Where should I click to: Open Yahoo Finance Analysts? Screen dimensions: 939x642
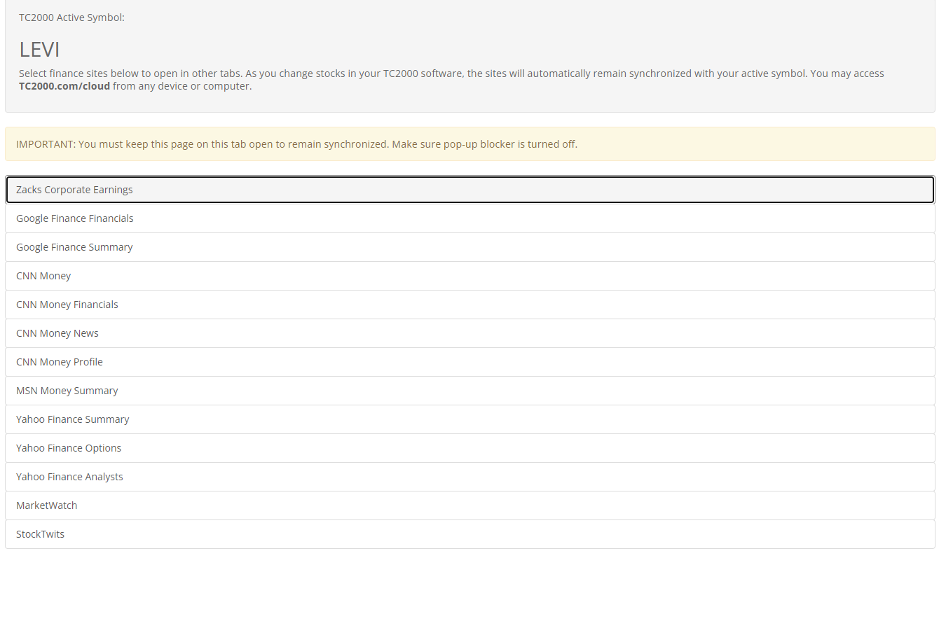(469, 477)
